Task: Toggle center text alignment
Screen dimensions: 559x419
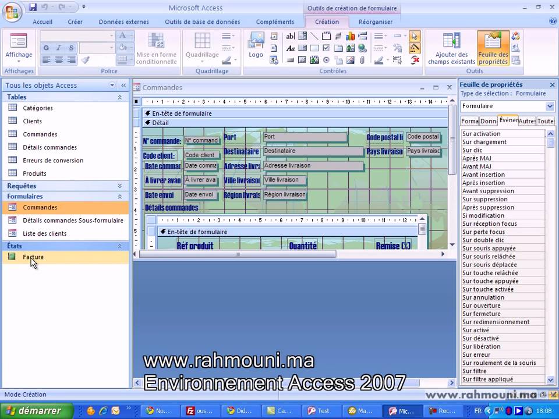Action: (x=59, y=60)
